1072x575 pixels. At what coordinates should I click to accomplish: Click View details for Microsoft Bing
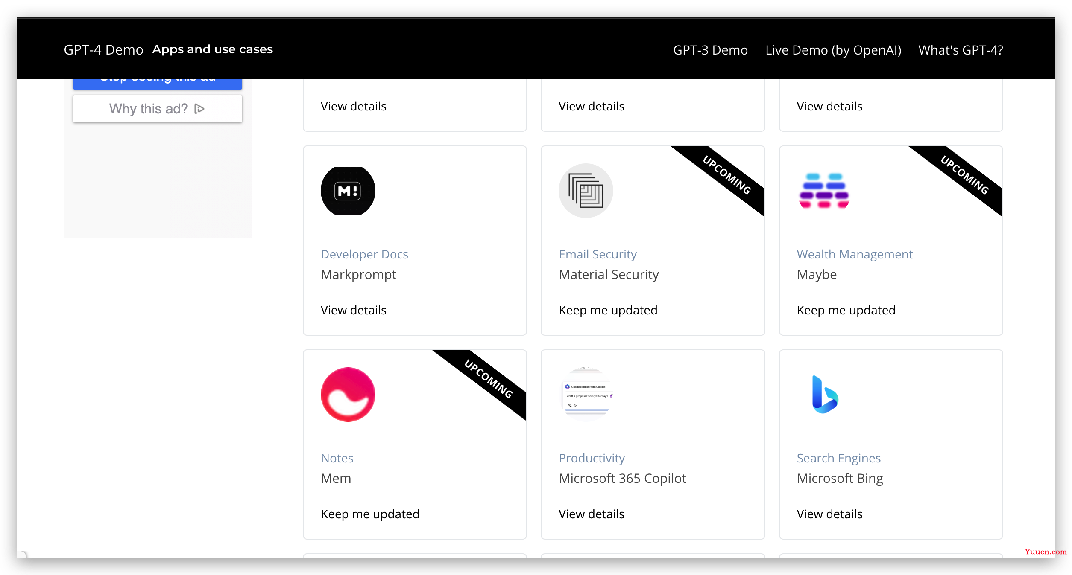pos(829,514)
